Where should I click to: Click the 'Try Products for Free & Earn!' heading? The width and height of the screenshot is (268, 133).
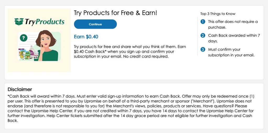115,13
